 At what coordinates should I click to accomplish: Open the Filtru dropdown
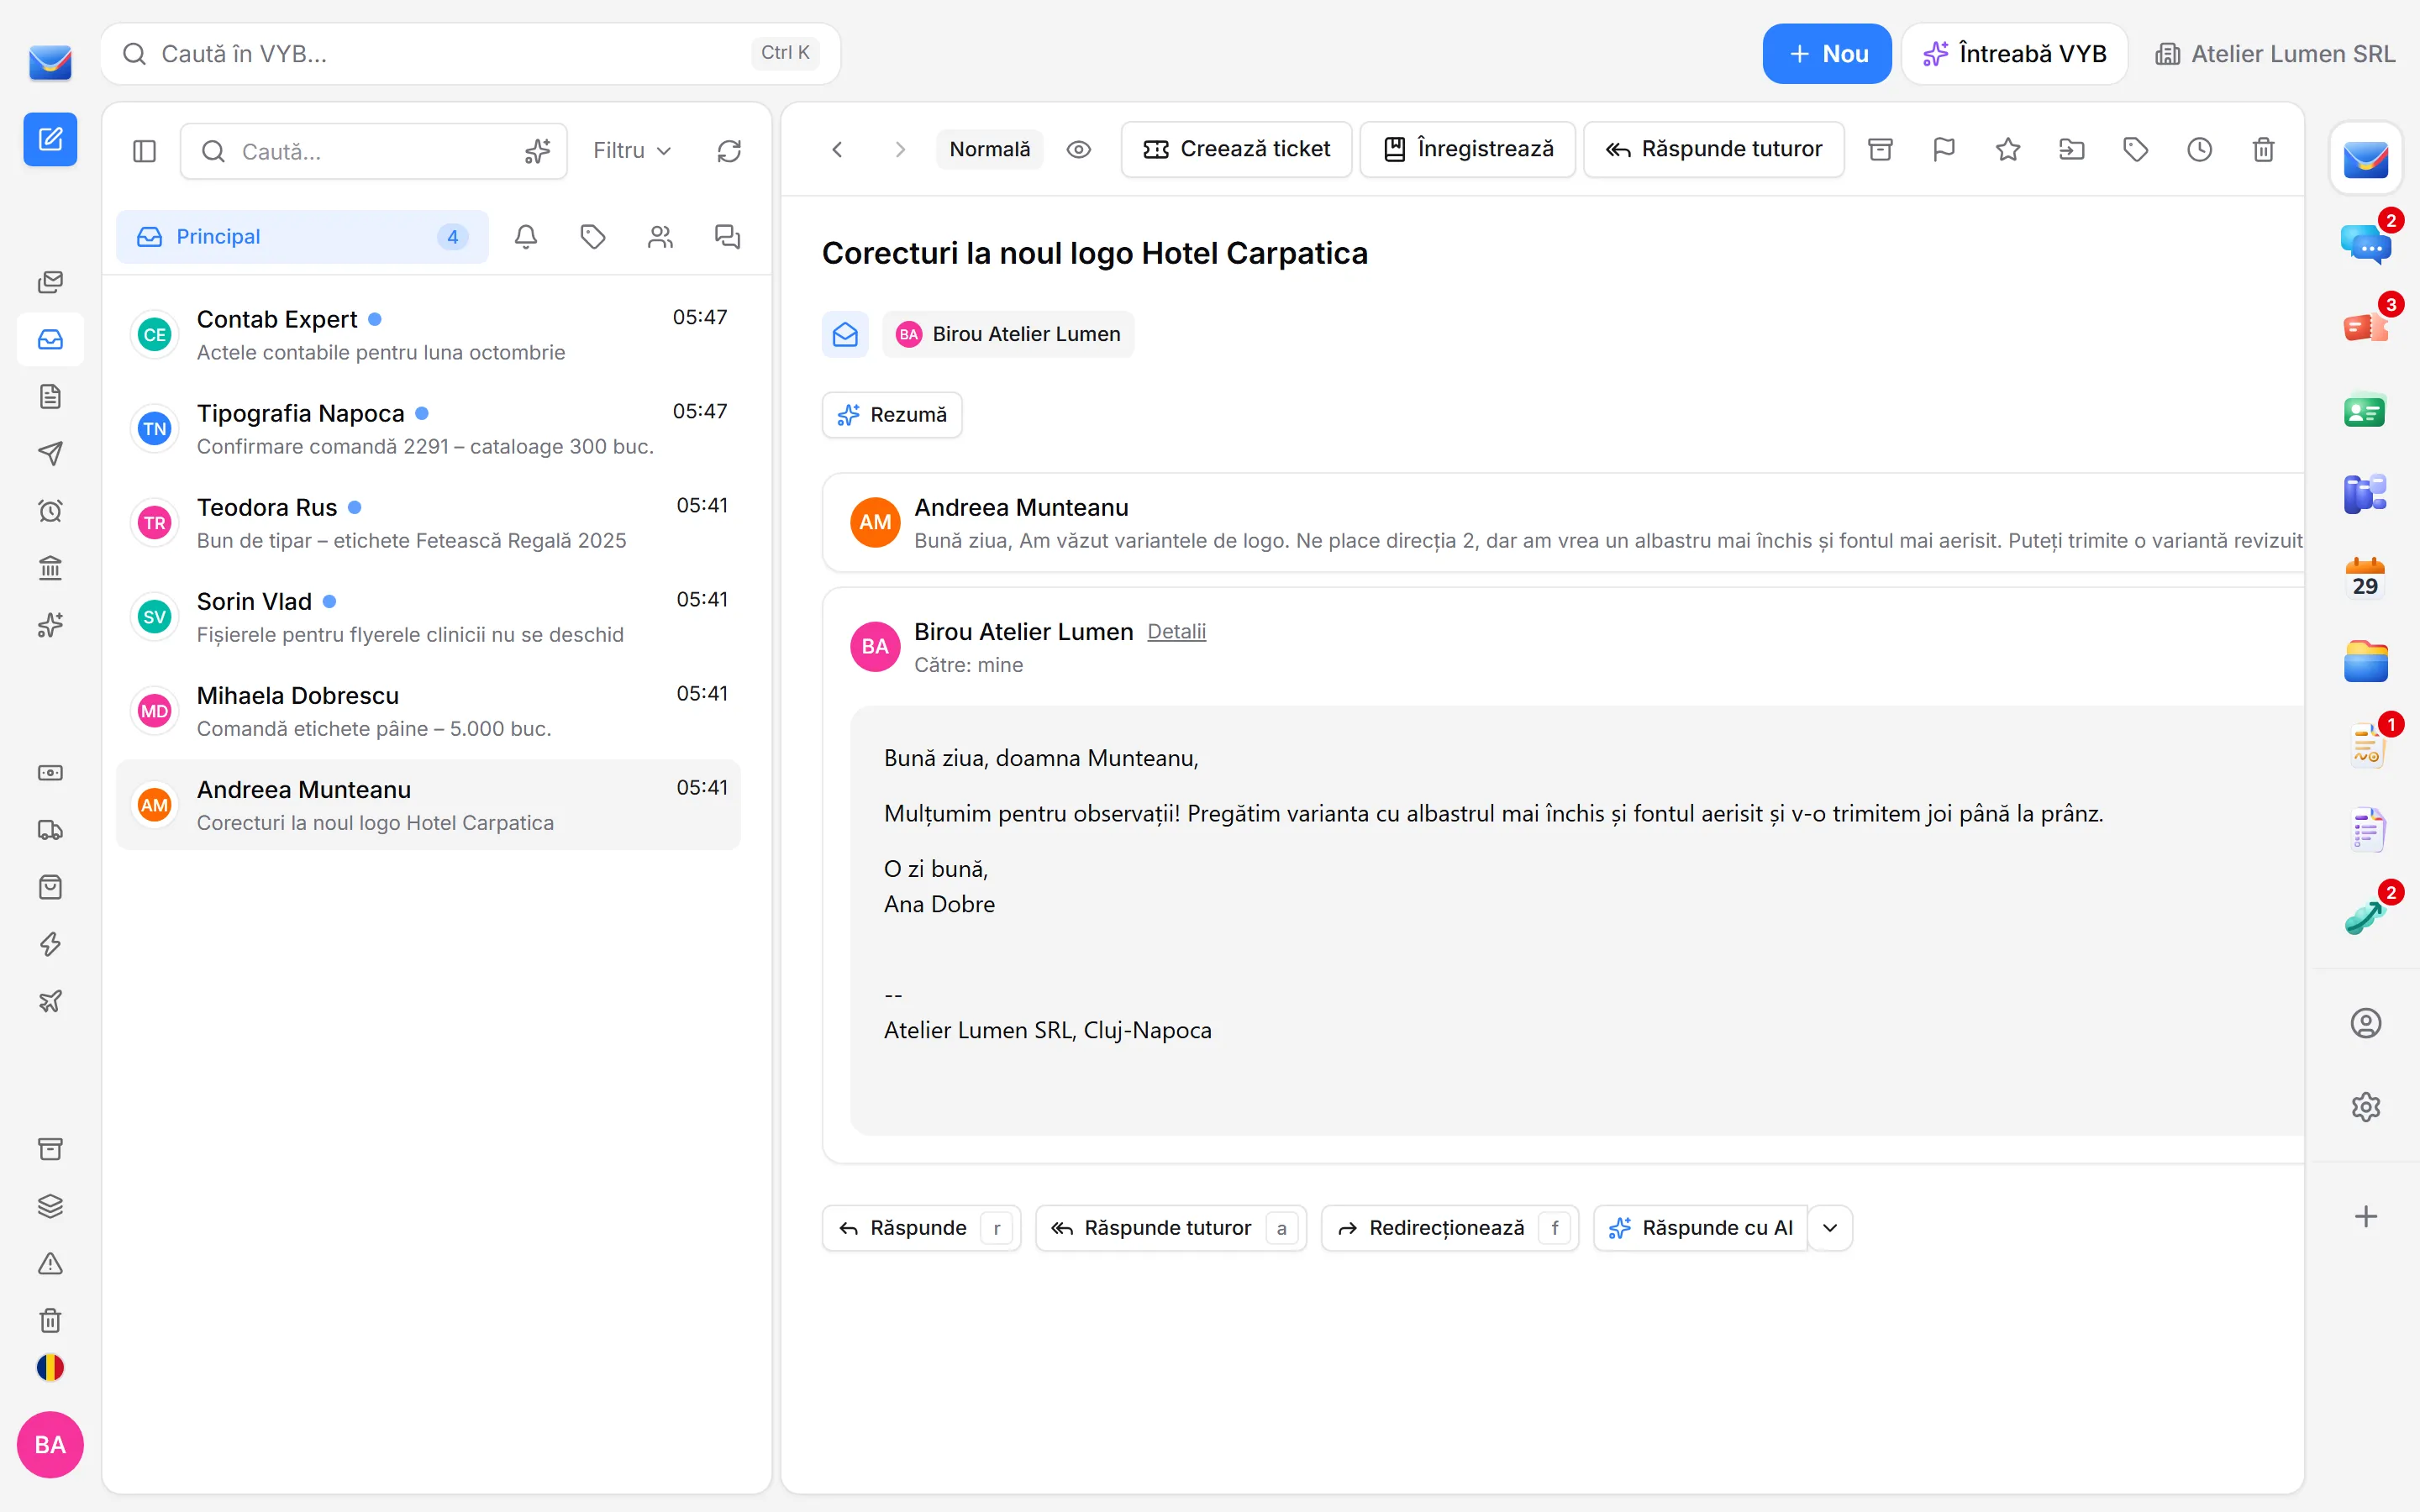[632, 151]
